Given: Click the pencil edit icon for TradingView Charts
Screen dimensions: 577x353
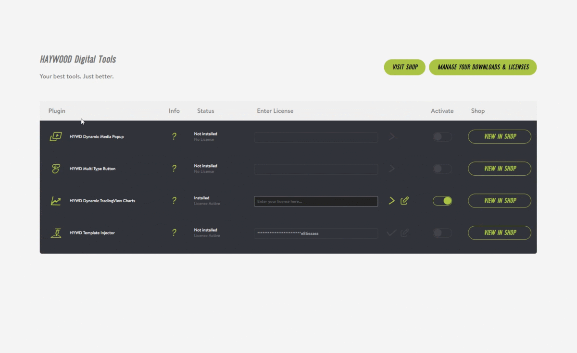Looking at the screenshot, I should pyautogui.click(x=404, y=201).
